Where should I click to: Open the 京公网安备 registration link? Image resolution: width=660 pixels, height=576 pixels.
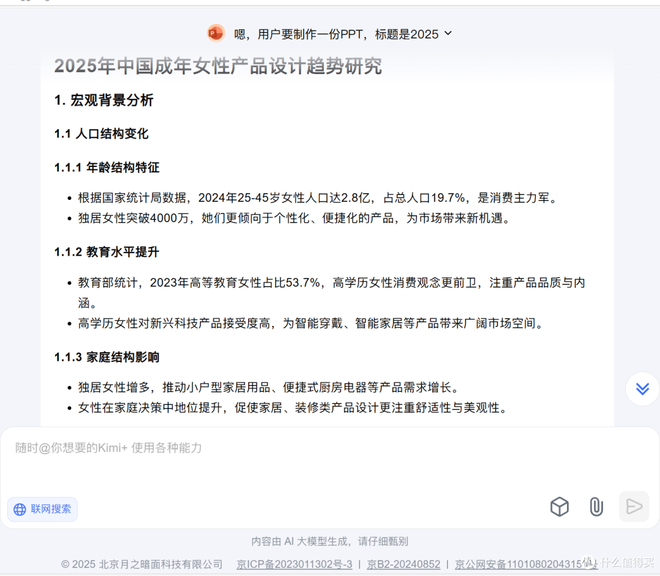(526, 564)
